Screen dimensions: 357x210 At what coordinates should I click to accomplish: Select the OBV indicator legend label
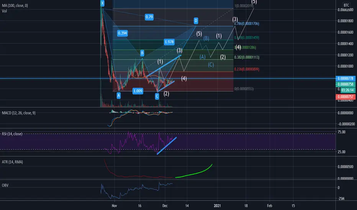click(x=5, y=185)
